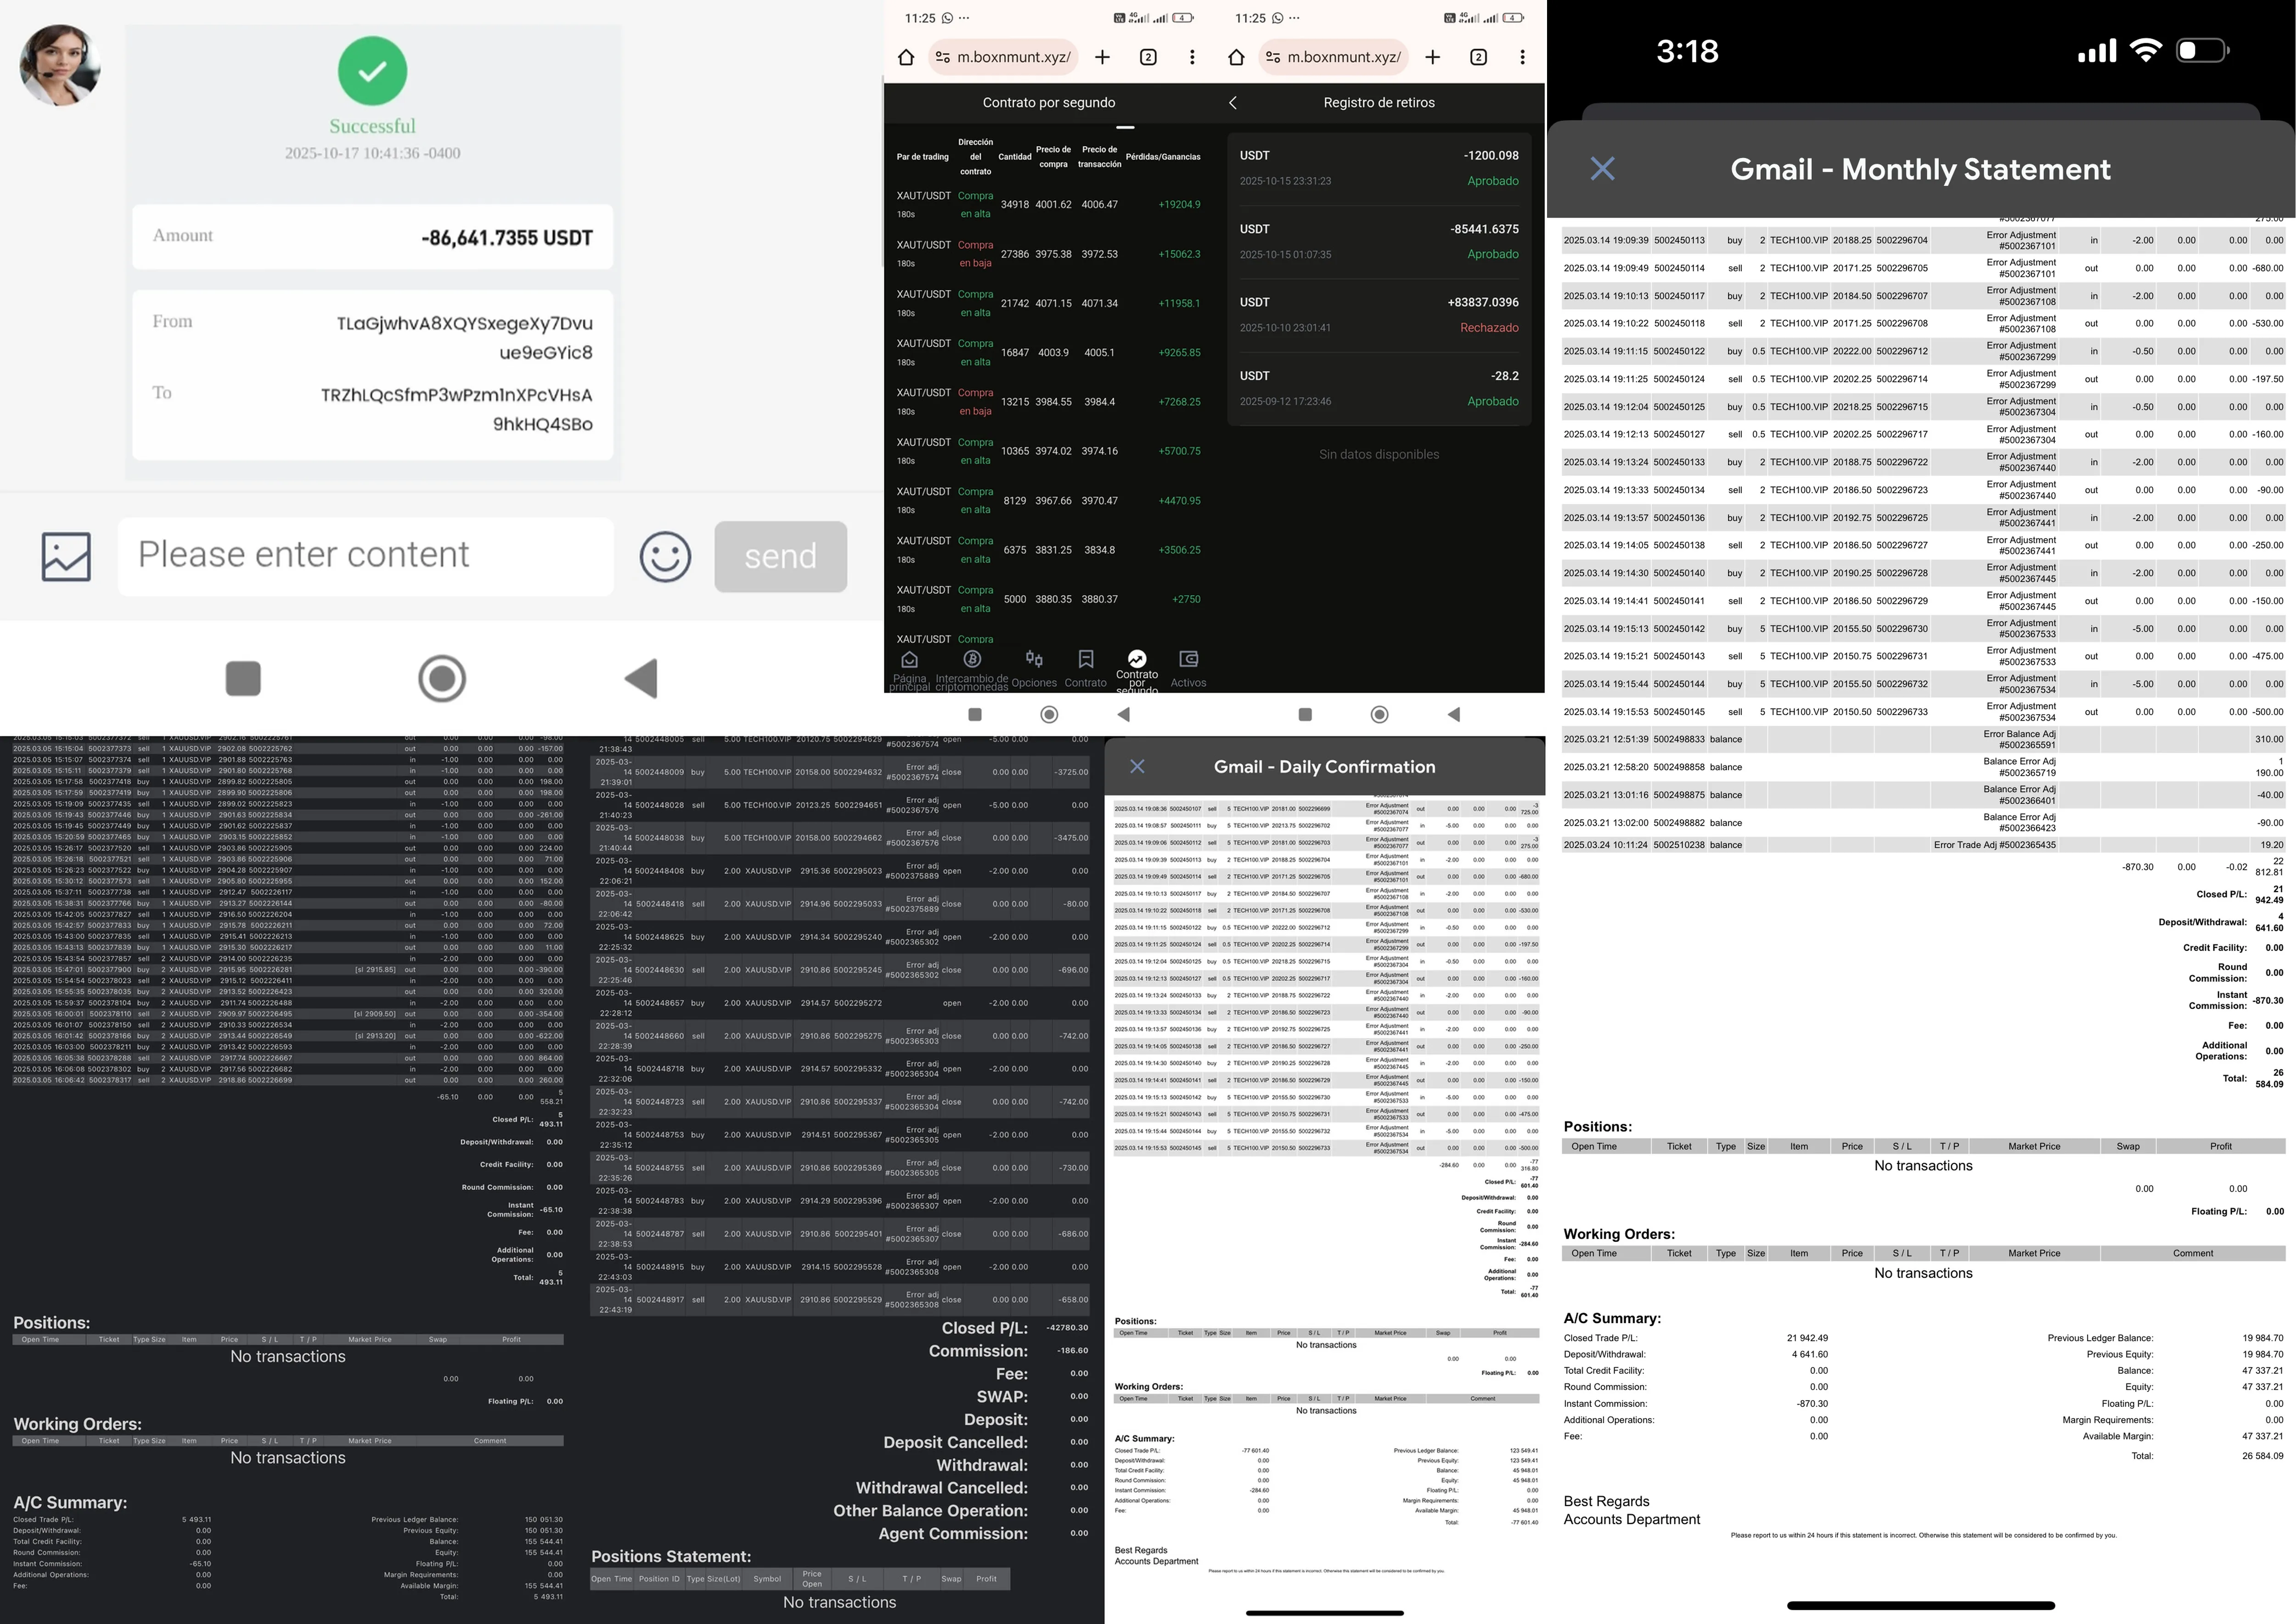Viewport: 2296px width, 1624px height.
Task: Open tab switcher on Registro de retiros browser
Action: [1478, 57]
